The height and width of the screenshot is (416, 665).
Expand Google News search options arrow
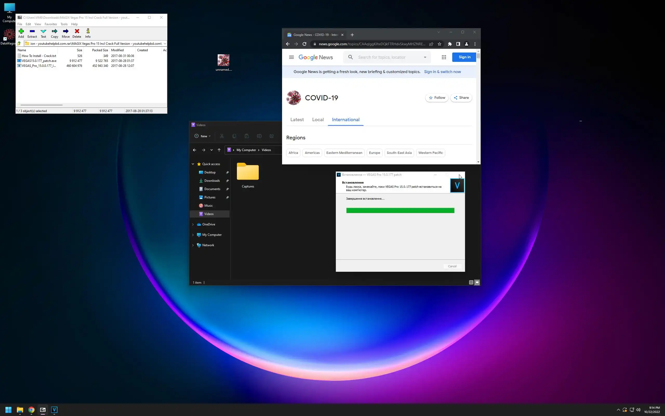[x=425, y=57]
